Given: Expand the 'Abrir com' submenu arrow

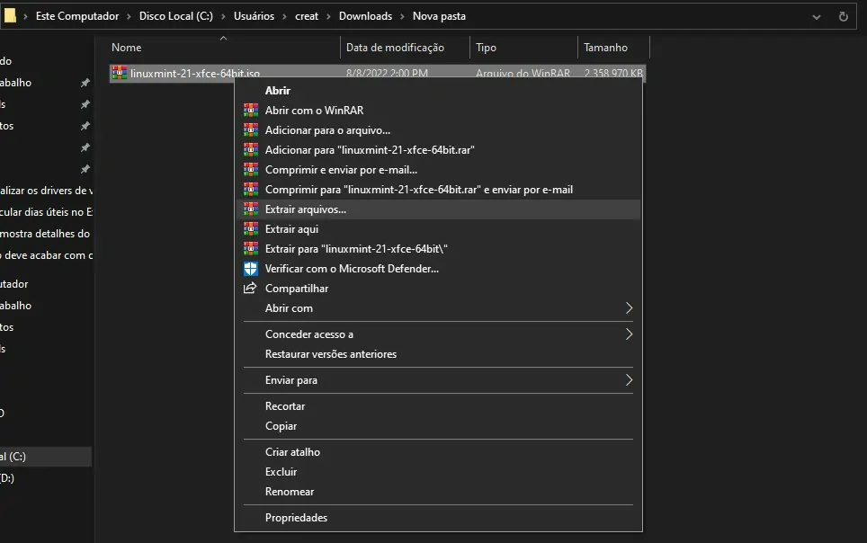Looking at the screenshot, I should [629, 308].
